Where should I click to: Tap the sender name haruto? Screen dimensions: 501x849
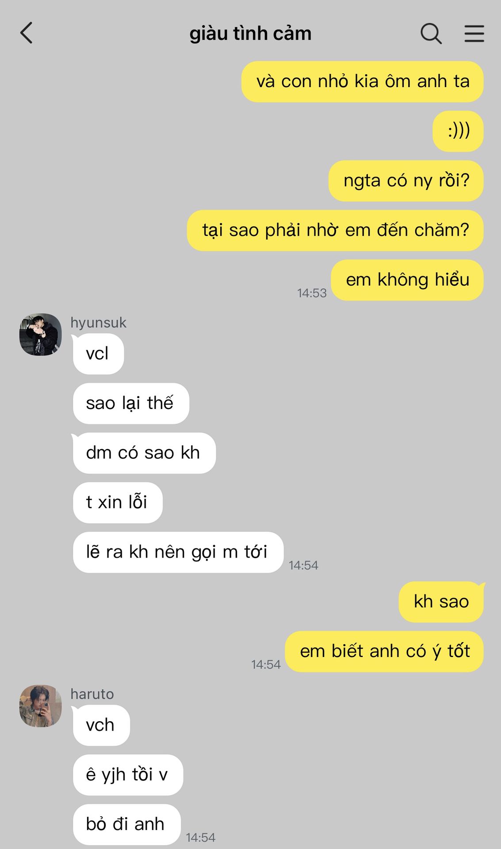point(92,694)
